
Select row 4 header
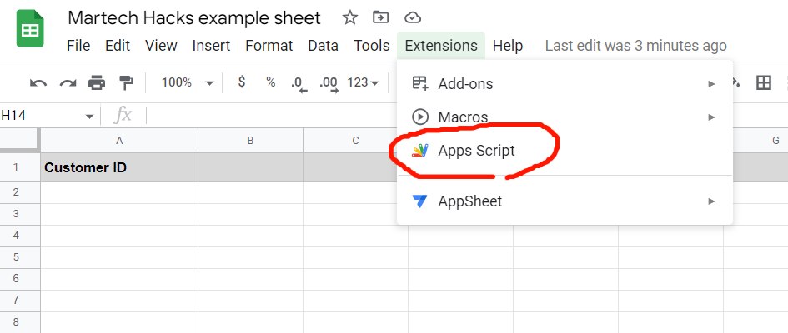(20, 236)
